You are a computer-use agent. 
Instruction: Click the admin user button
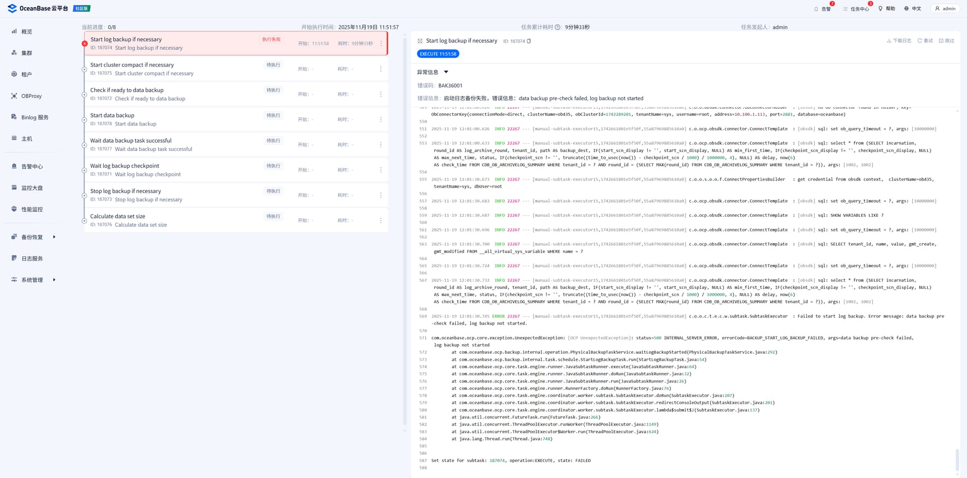[x=945, y=9]
